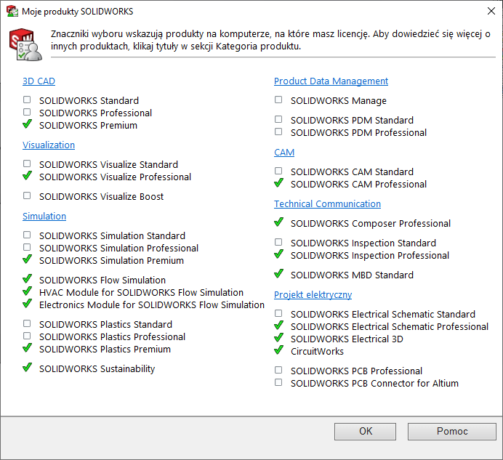This screenshot has height=460, width=503.
Task: Close the Moje produkty SOLIDWORKS dialog
Action: coord(491,11)
